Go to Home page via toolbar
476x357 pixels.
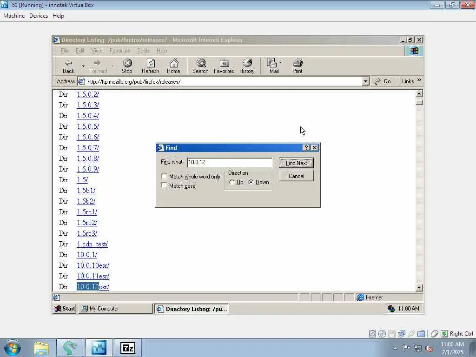pyautogui.click(x=174, y=66)
